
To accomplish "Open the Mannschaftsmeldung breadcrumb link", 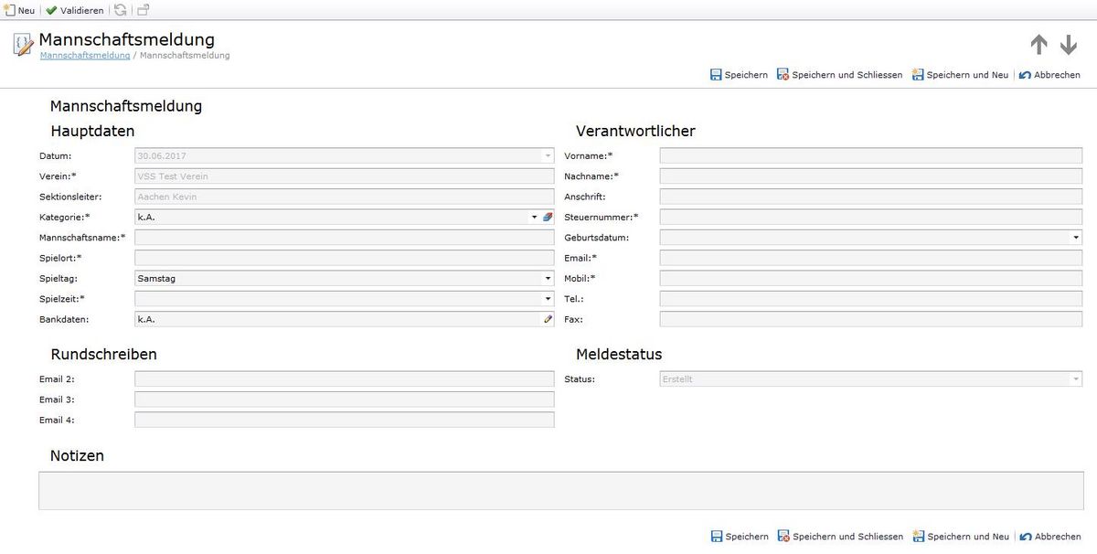I will [85, 56].
